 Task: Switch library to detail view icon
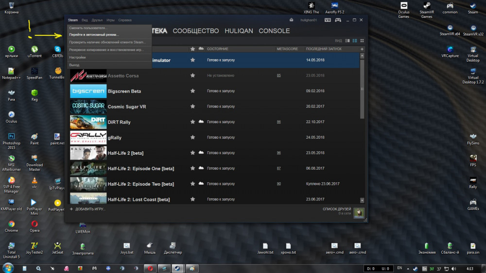click(x=347, y=41)
